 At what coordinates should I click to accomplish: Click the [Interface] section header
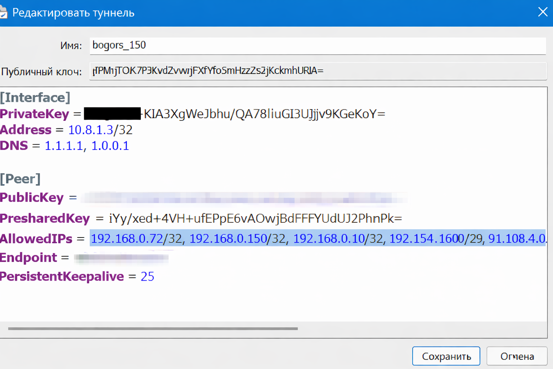coord(35,98)
